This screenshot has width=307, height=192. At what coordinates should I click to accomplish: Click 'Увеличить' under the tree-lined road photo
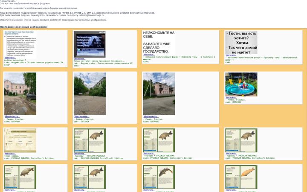[x=81, y=116]
